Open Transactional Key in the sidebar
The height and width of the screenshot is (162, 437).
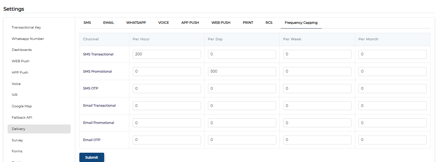(x=26, y=28)
